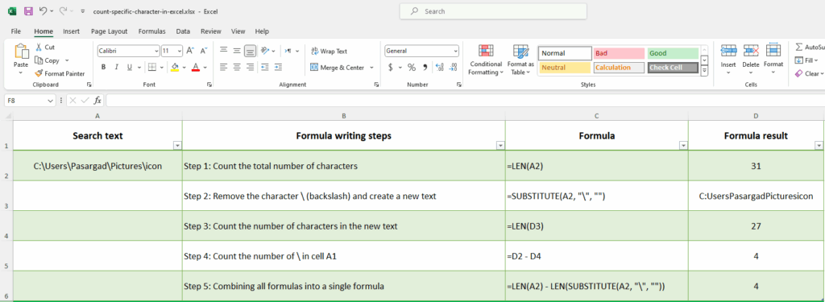The height and width of the screenshot is (302, 825).
Task: Switch to the View tab
Action: tap(238, 31)
